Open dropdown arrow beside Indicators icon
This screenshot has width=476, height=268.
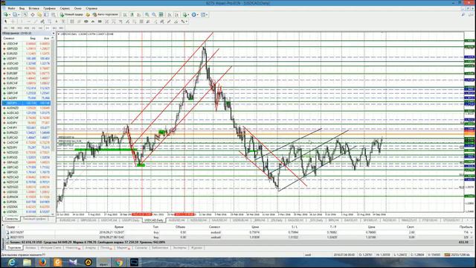pyautogui.click(x=188, y=15)
